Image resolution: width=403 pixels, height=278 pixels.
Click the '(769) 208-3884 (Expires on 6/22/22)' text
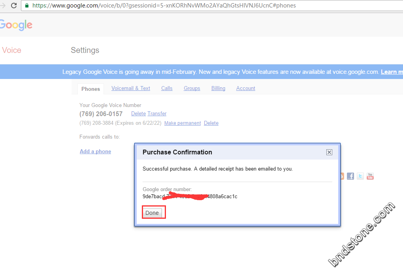point(120,123)
